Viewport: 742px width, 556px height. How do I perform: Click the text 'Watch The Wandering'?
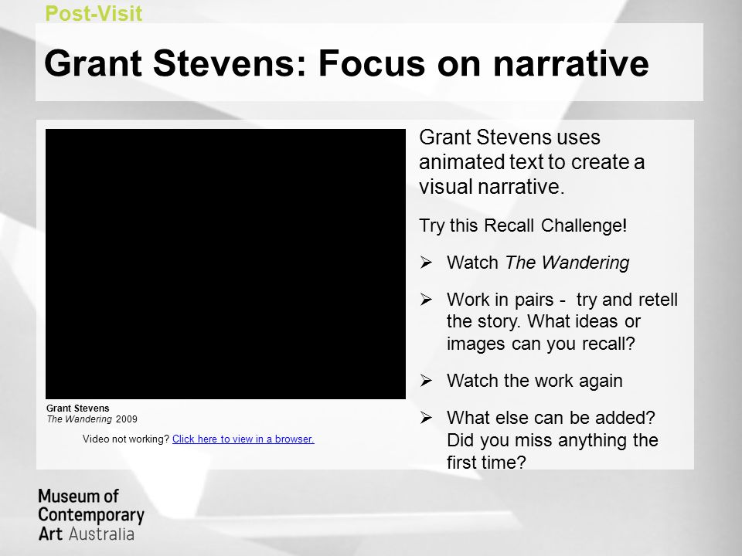click(x=538, y=263)
